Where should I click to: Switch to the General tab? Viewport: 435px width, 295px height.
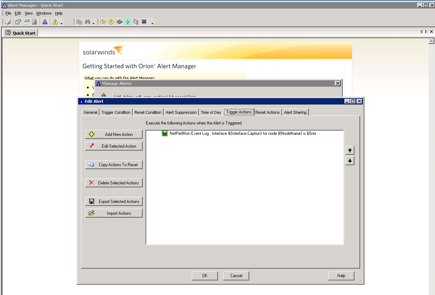90,112
